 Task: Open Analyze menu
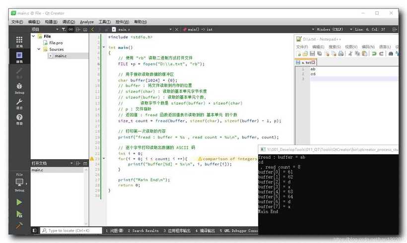(87, 22)
